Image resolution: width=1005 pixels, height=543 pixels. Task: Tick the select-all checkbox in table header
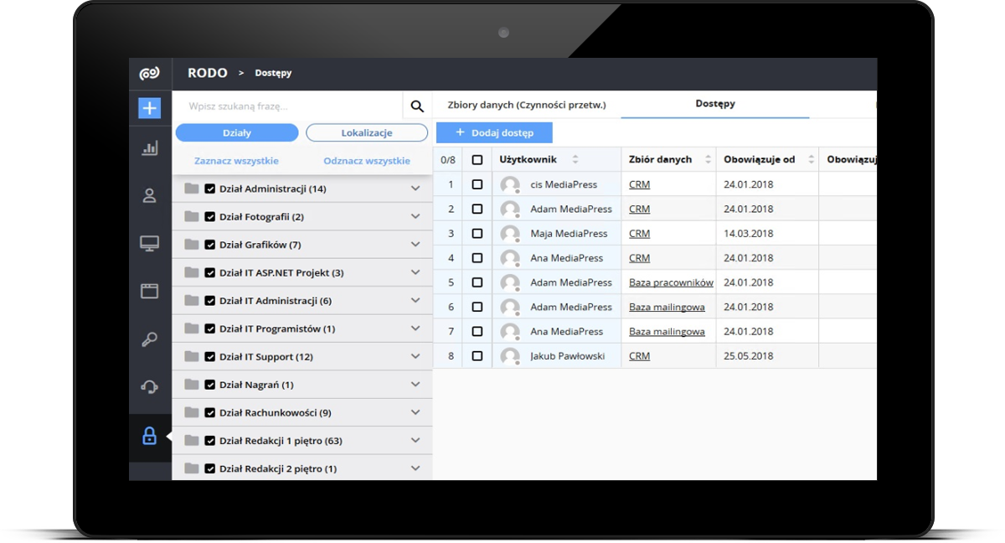477,160
